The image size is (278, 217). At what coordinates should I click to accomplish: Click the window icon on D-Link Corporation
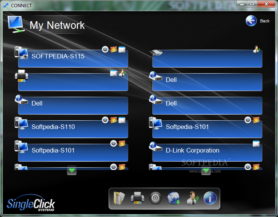256,143
